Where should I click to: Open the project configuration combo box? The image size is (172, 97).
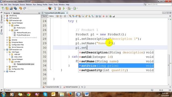38,8
